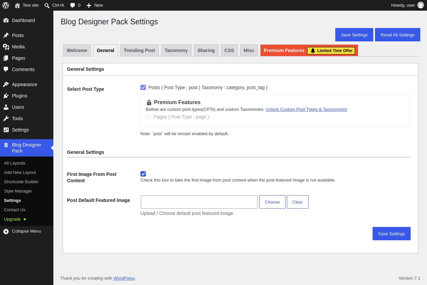Click the plus icon next to New
Image resolution: width=427 pixels, height=285 pixels.
pyautogui.click(x=89, y=5)
